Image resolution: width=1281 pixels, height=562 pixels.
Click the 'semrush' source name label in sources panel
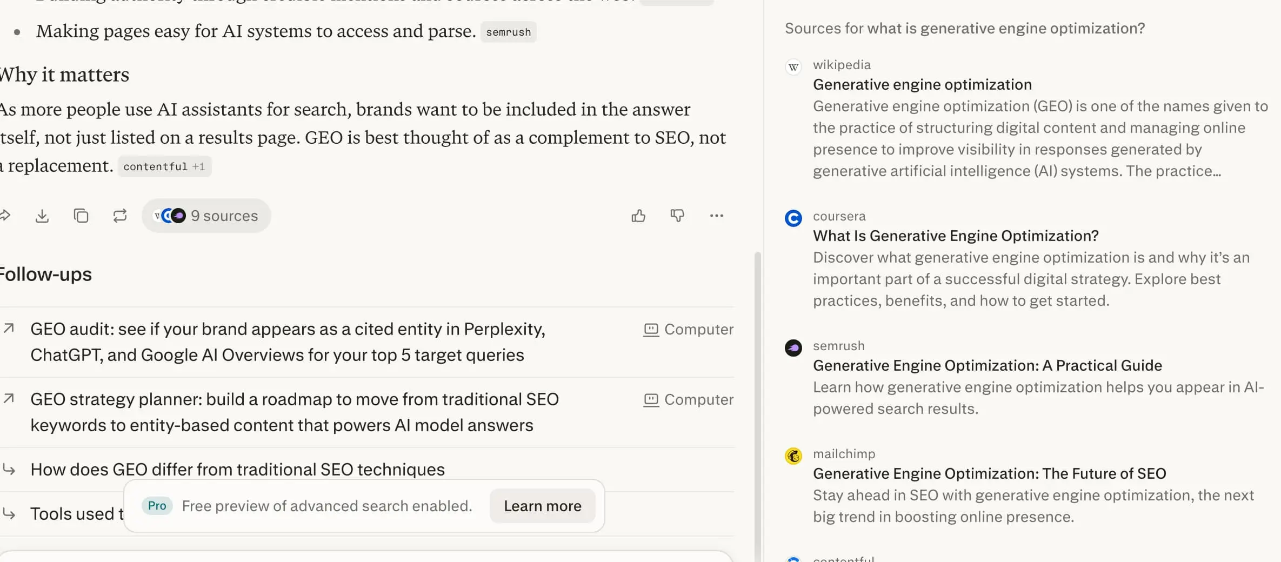pos(838,346)
